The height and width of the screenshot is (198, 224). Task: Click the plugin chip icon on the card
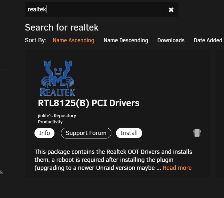click(197, 133)
